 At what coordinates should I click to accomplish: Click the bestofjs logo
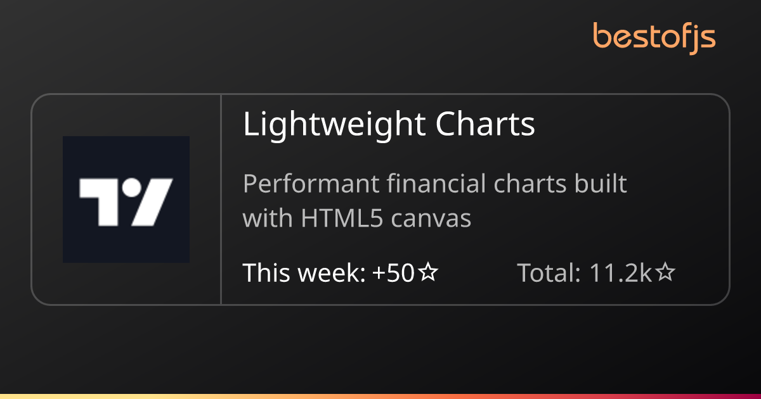point(654,37)
